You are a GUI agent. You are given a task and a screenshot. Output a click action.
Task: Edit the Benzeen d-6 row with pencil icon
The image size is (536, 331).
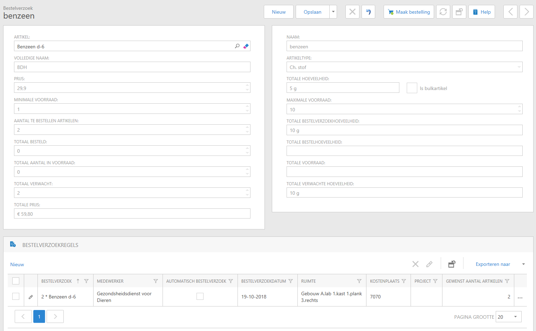click(31, 297)
